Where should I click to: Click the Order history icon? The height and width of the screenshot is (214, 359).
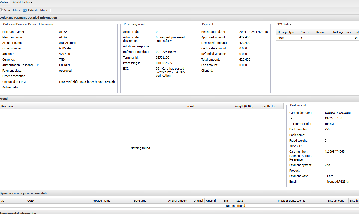[1, 10]
